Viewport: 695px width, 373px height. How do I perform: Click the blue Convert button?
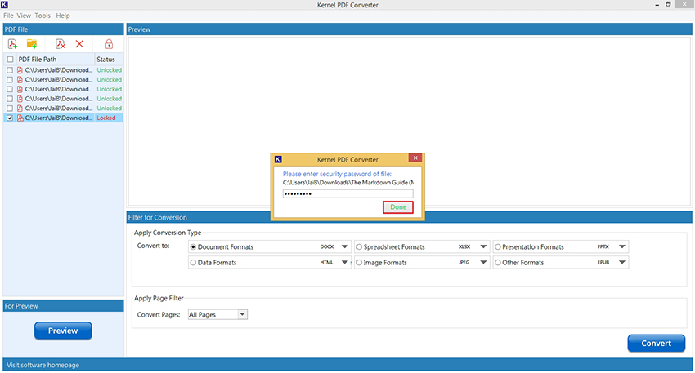click(x=656, y=343)
